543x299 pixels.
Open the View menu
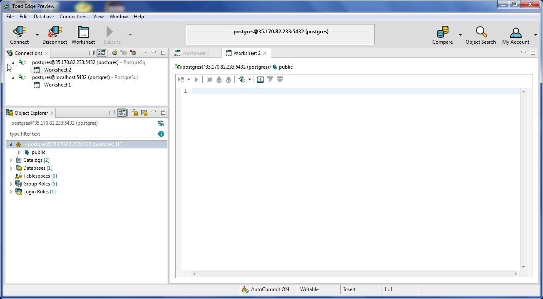click(x=98, y=17)
